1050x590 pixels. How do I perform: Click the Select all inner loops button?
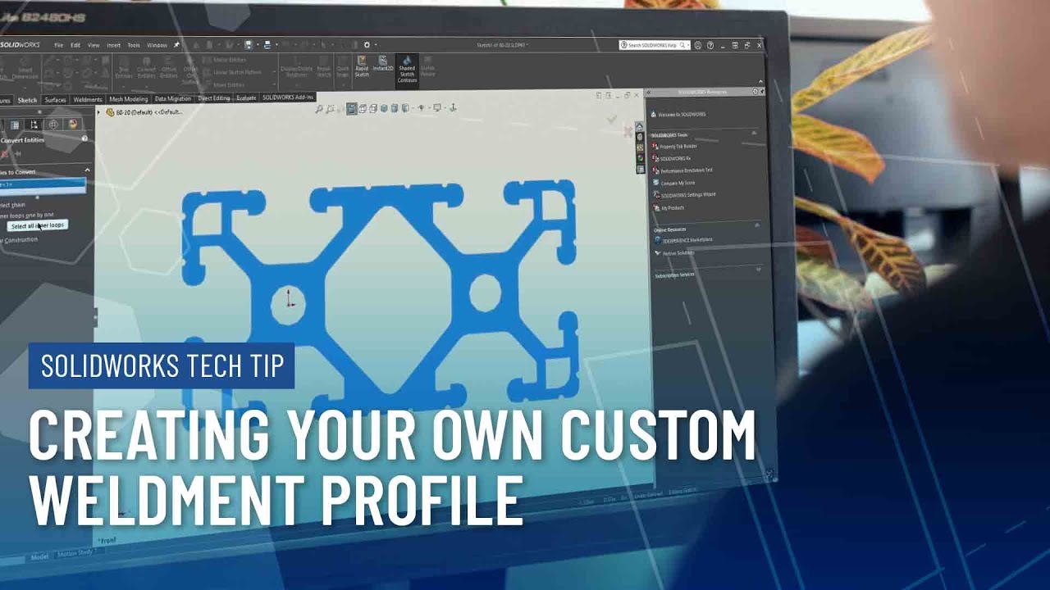(38, 225)
